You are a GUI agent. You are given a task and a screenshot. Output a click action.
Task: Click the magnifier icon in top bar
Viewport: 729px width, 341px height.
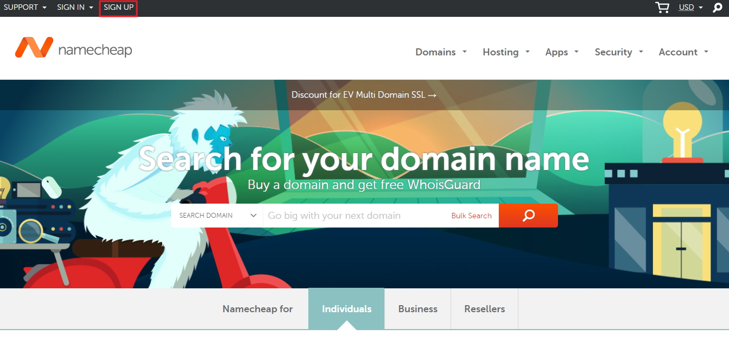point(718,8)
